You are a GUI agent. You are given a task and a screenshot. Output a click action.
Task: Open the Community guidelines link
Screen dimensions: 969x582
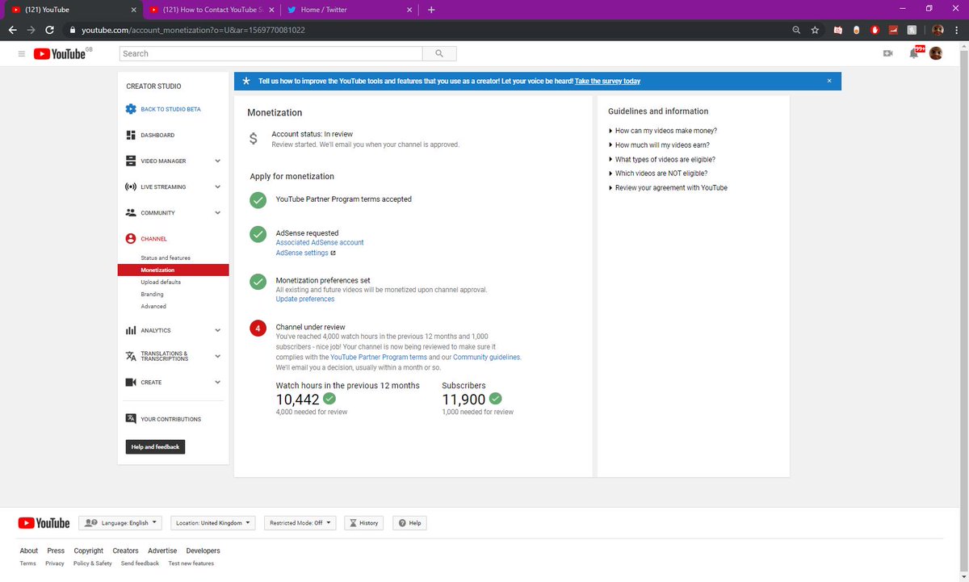pos(487,358)
